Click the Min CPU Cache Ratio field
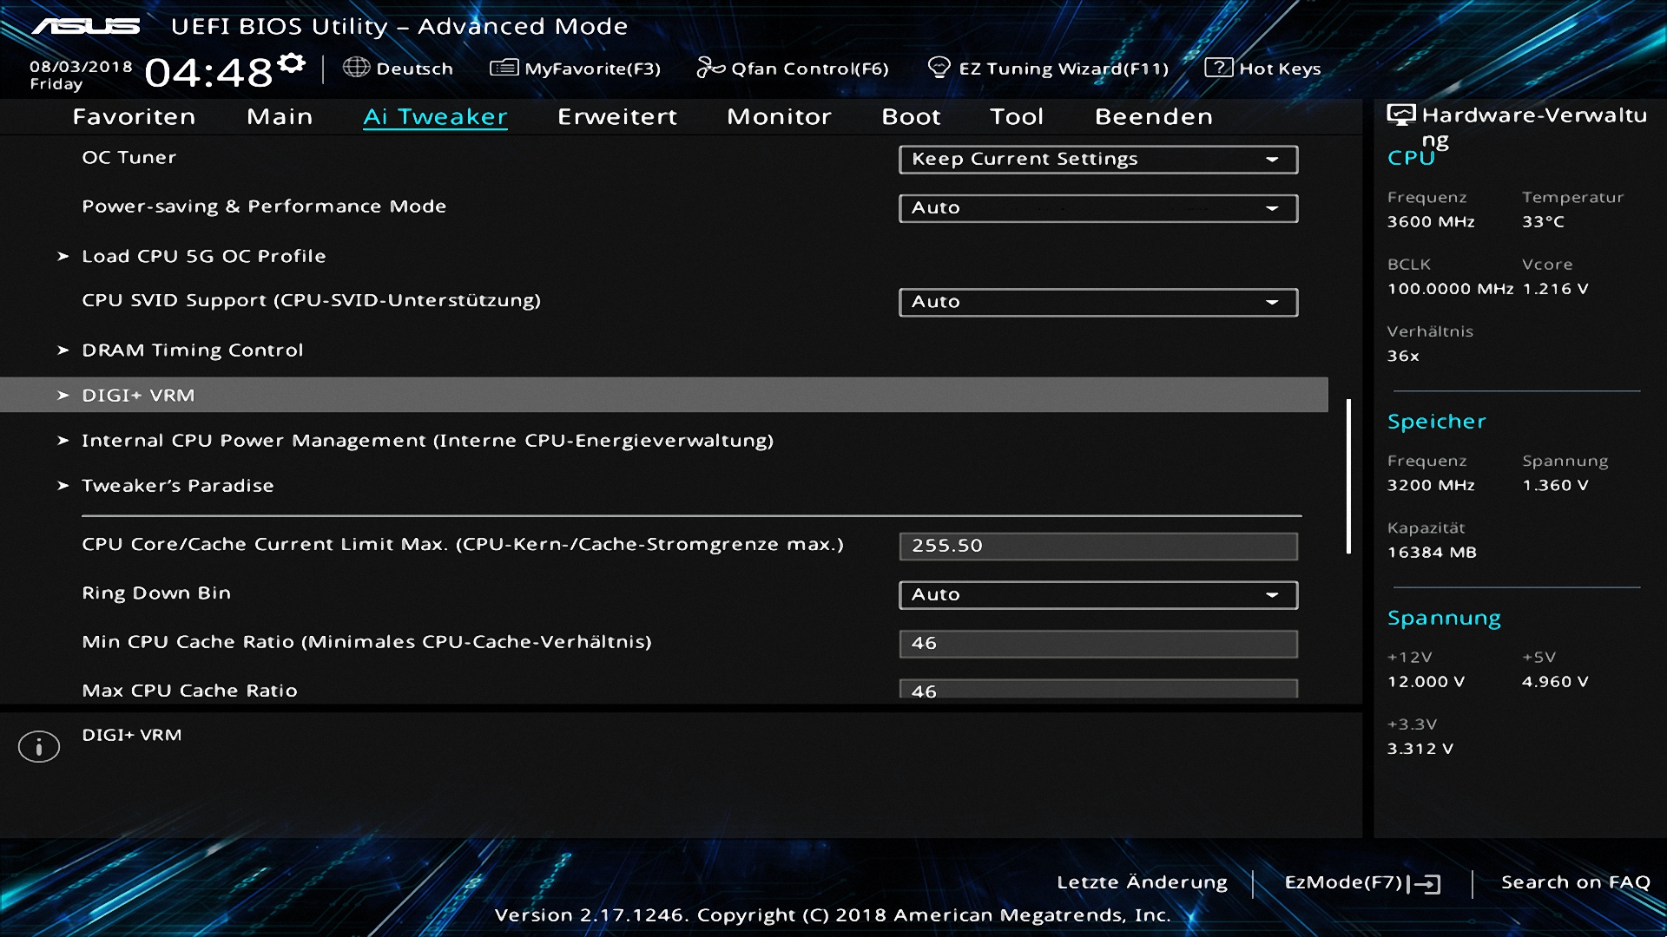This screenshot has height=937, width=1667. 1097,644
